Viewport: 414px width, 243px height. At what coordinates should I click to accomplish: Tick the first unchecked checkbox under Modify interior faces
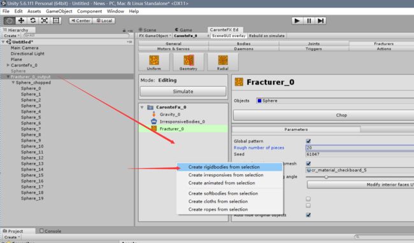point(308,198)
